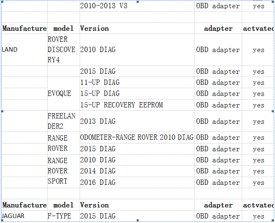Click the adapter header above the JAGUAR row
Screen dimensions: 275x223
218,205
